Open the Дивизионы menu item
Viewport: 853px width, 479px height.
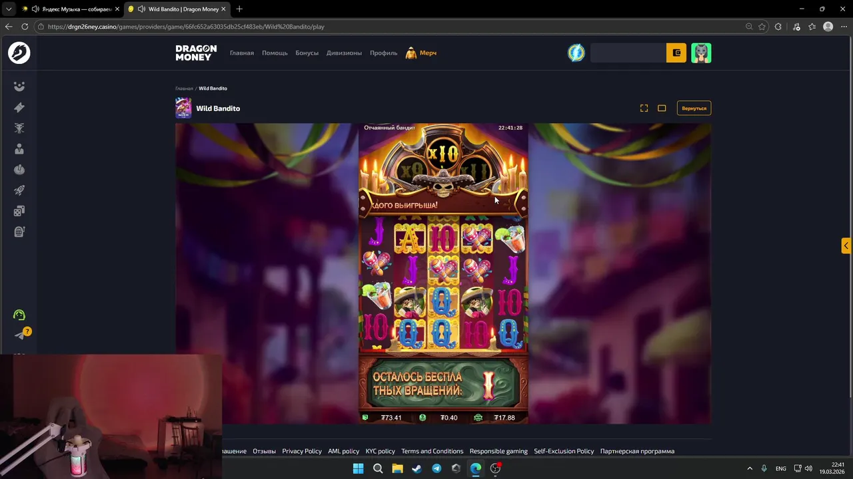(x=344, y=53)
